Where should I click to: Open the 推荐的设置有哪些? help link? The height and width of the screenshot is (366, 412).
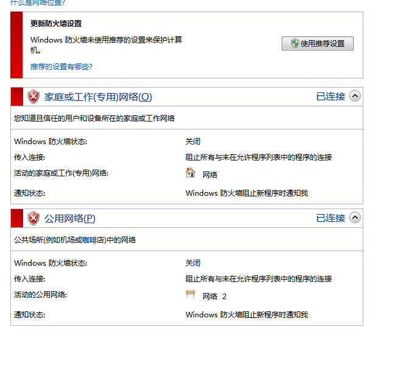(x=61, y=67)
